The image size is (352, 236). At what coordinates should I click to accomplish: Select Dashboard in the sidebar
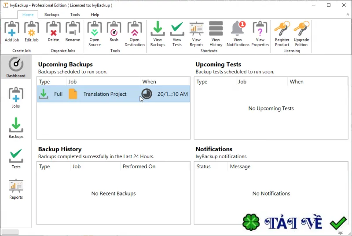[x=16, y=67]
